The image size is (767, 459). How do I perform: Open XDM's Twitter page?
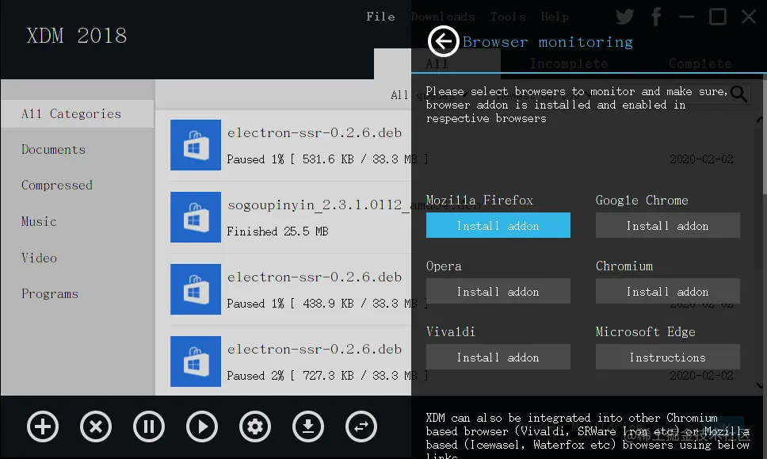tap(624, 16)
